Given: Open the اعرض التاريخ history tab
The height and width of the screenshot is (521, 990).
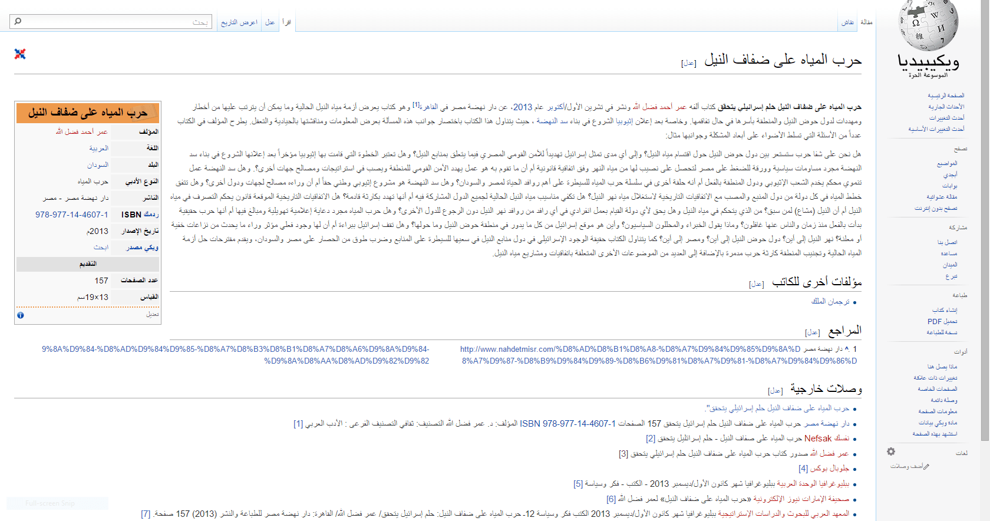Looking at the screenshot, I should [239, 22].
